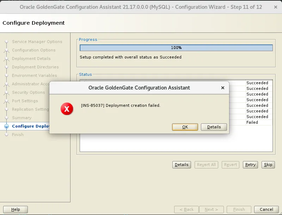Click the red error icon in dialog
Screen dimensions: 282x215
click(x=67, y=109)
